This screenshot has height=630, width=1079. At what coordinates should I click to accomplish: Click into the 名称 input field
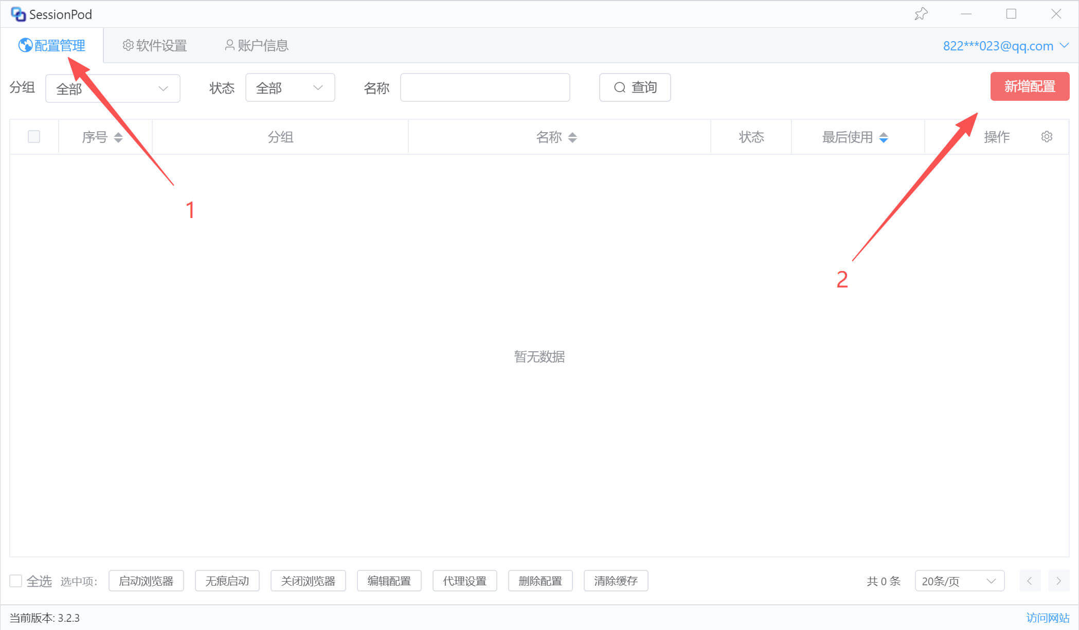pyautogui.click(x=485, y=87)
